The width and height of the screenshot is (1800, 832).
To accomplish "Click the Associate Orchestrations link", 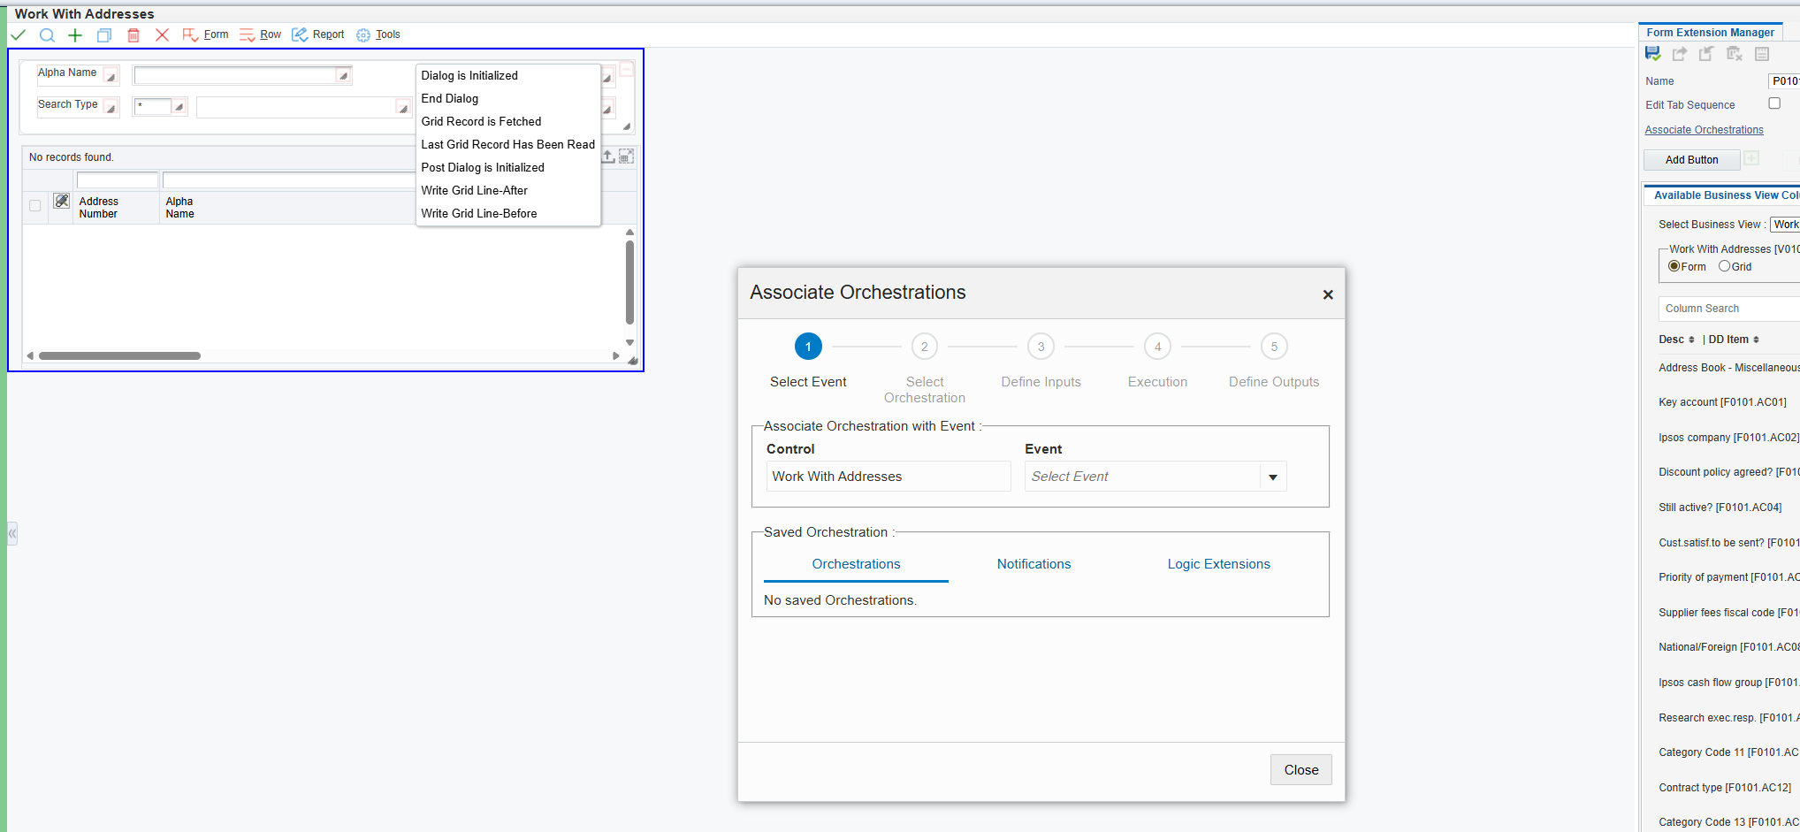I will tap(1704, 130).
